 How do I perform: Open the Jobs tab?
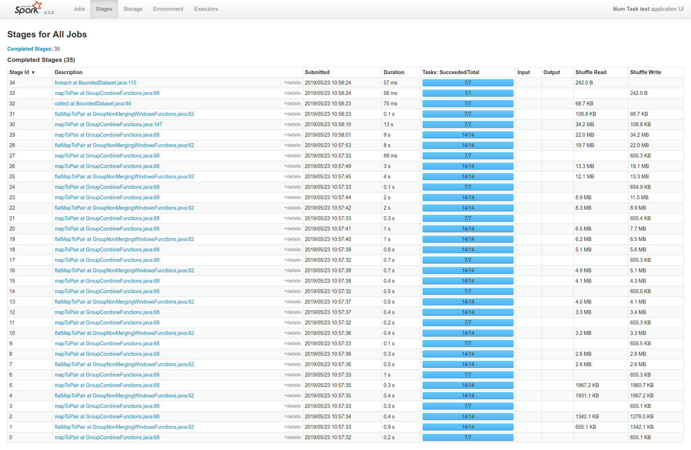(79, 9)
